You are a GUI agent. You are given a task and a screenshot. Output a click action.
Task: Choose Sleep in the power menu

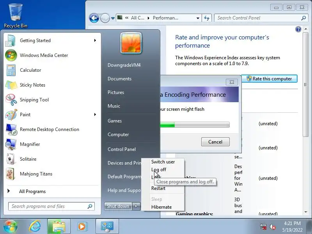pyautogui.click(x=157, y=199)
